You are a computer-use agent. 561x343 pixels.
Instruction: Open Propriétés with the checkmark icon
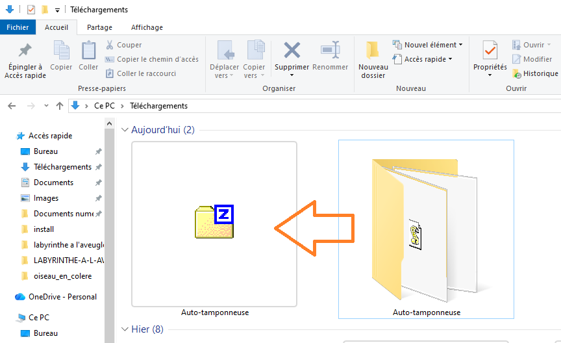pos(490,51)
